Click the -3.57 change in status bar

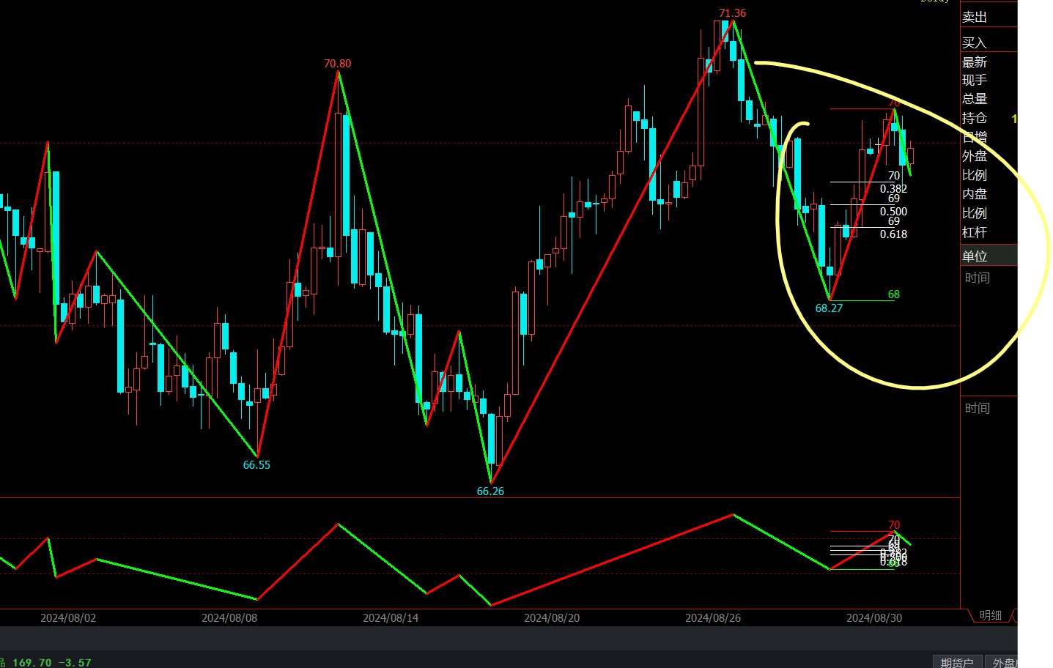[x=75, y=663]
